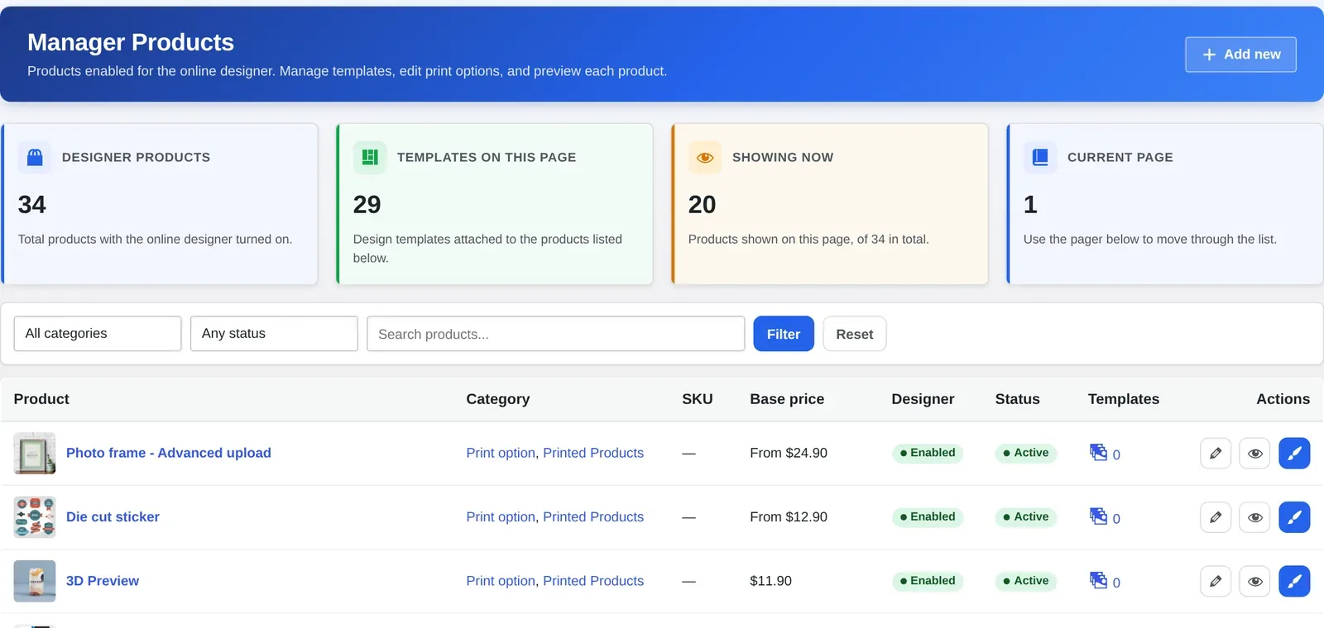1324x628 pixels.
Task: Click the Templates On This Page icon
Action: (370, 157)
